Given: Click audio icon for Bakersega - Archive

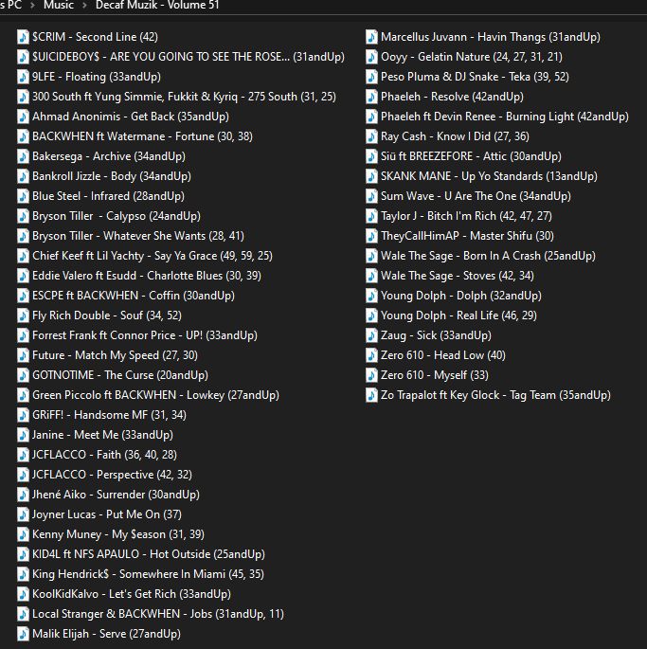Looking at the screenshot, I should 23,156.
